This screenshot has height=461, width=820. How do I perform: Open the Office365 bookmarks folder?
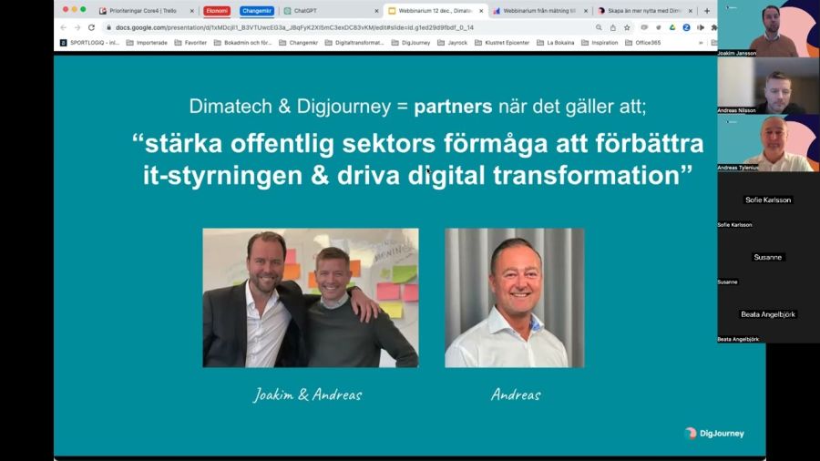tap(643, 43)
